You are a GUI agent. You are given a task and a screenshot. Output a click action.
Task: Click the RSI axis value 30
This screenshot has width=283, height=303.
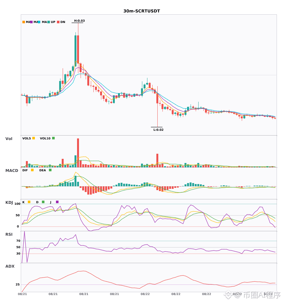(x=19, y=254)
